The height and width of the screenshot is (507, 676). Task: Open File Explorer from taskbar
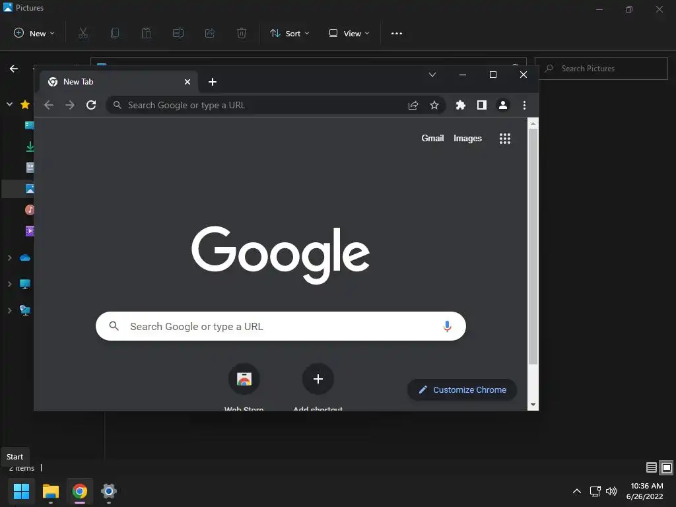pos(51,491)
